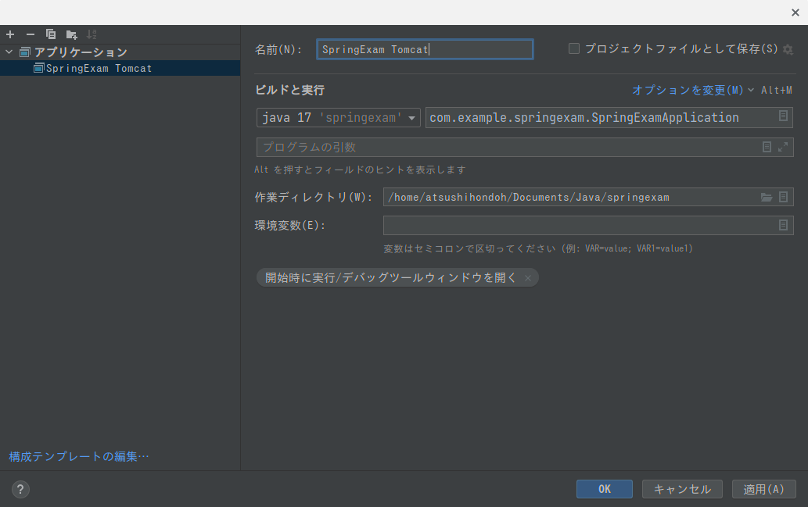Open the java 17 'springexam' JRE dropdown
Viewport: 808px width, 507px height.
(x=411, y=117)
